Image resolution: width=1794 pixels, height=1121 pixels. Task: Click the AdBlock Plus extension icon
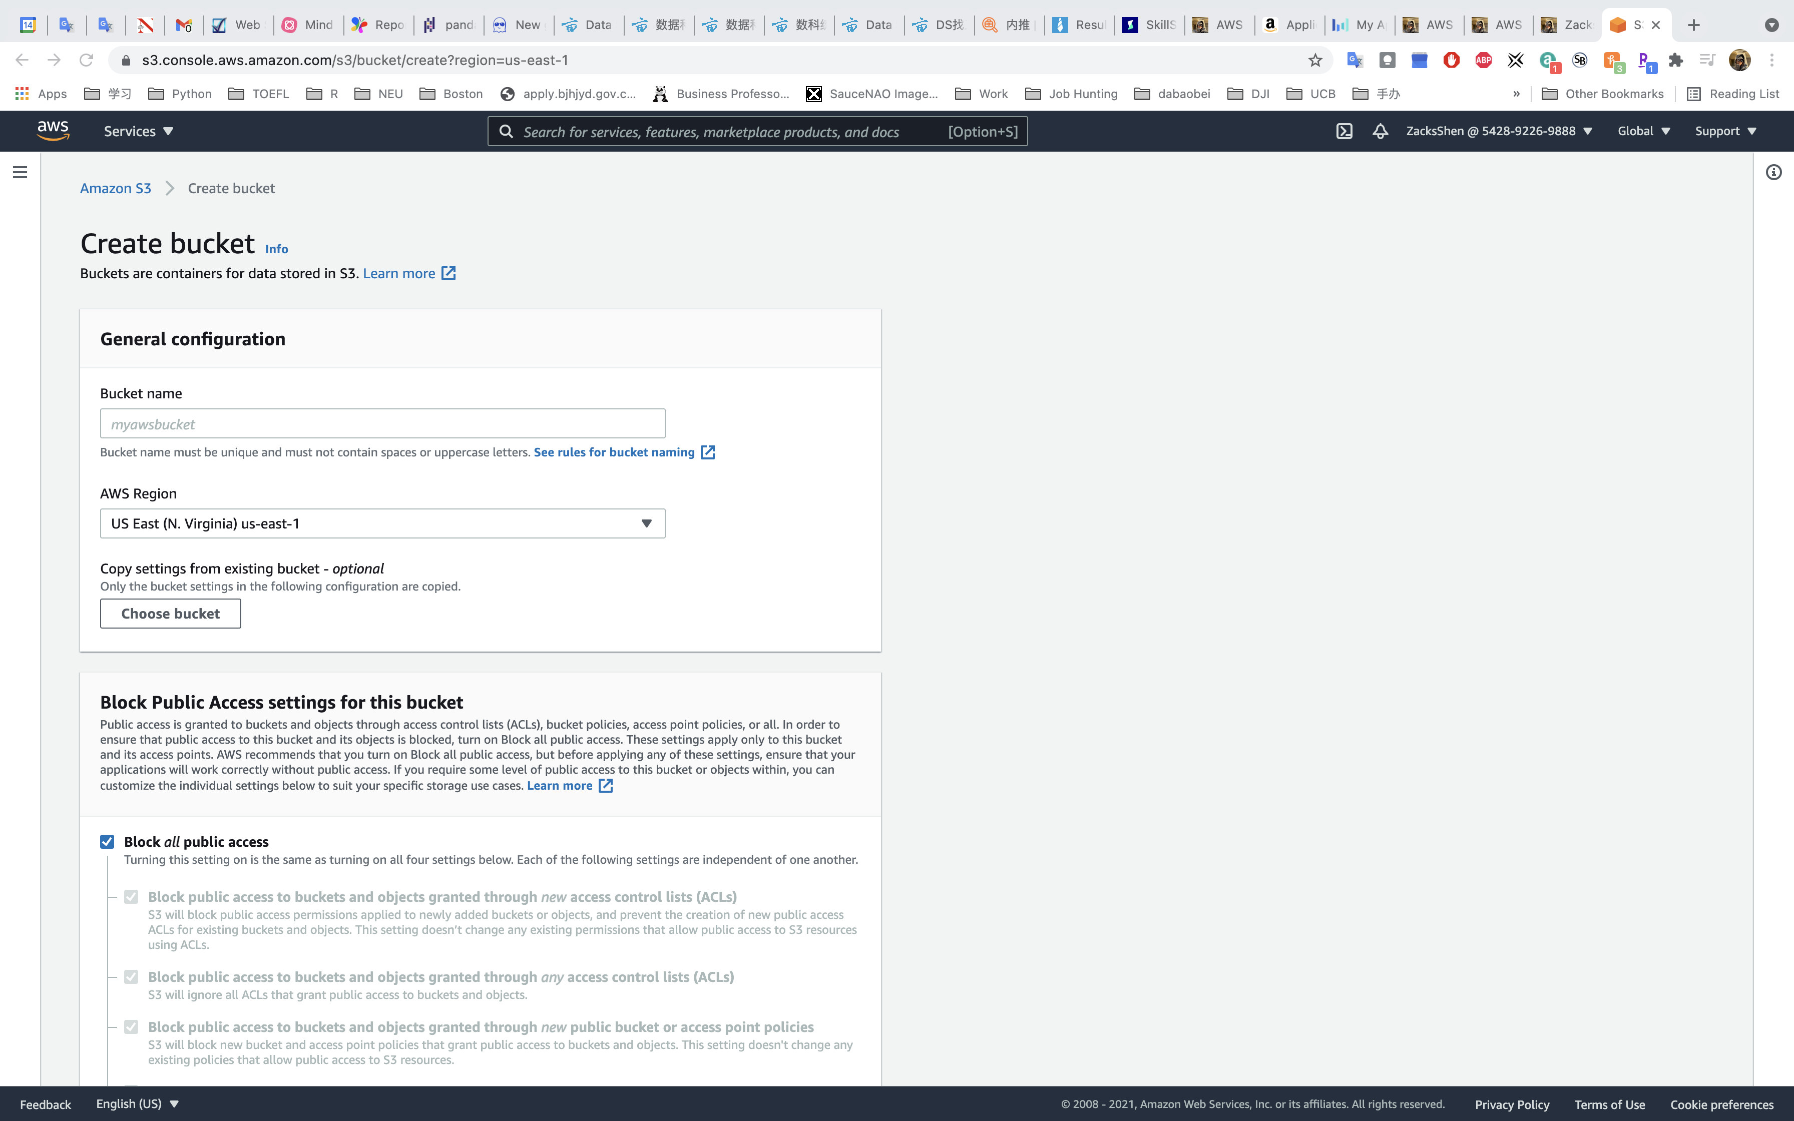(1483, 60)
